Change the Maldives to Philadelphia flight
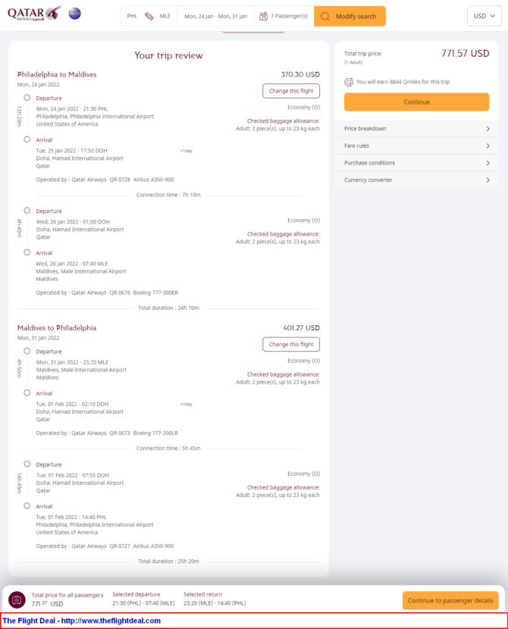The width and height of the screenshot is (508, 629). 291,345
